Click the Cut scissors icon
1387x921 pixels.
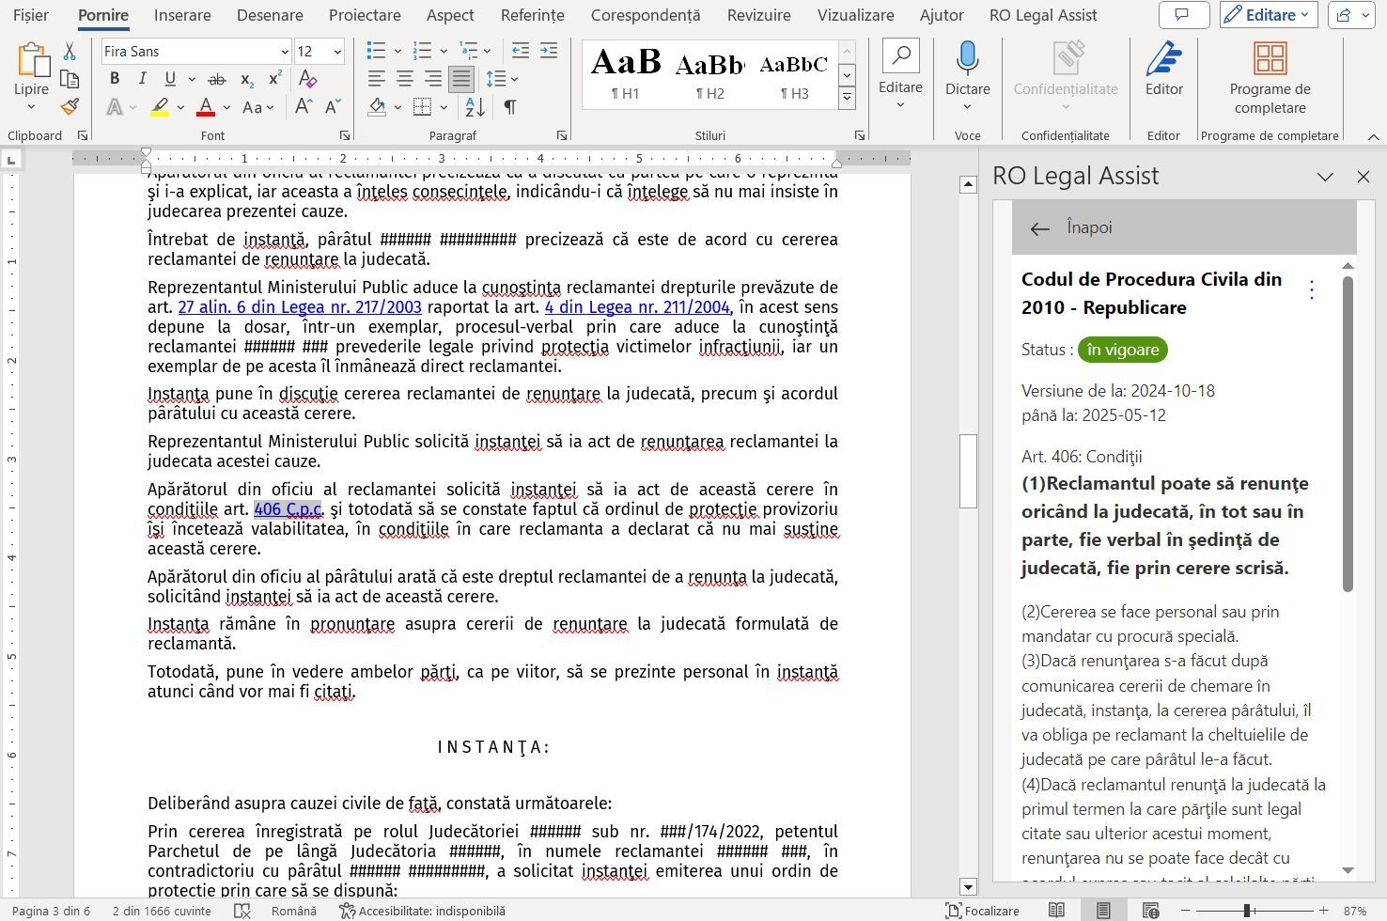pos(70,52)
